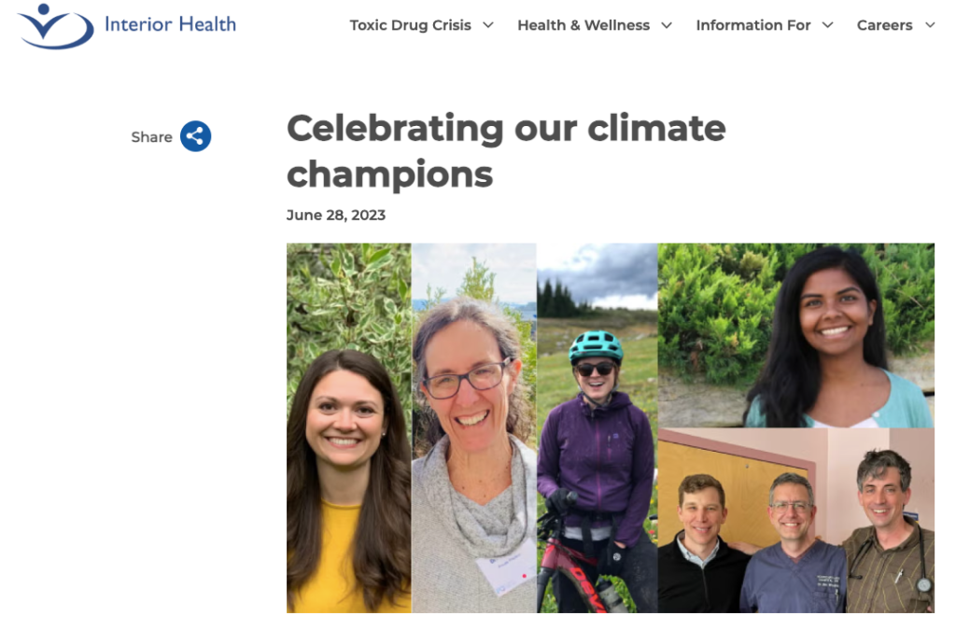The image size is (956, 630).
Task: Click the June 28, 2023 date
Action: click(x=336, y=215)
